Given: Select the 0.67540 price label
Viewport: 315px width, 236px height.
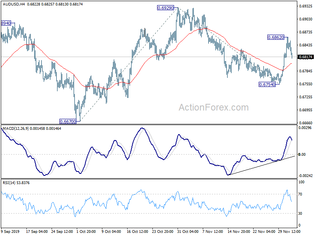Looking at the screenshot, I should coord(267,85).
